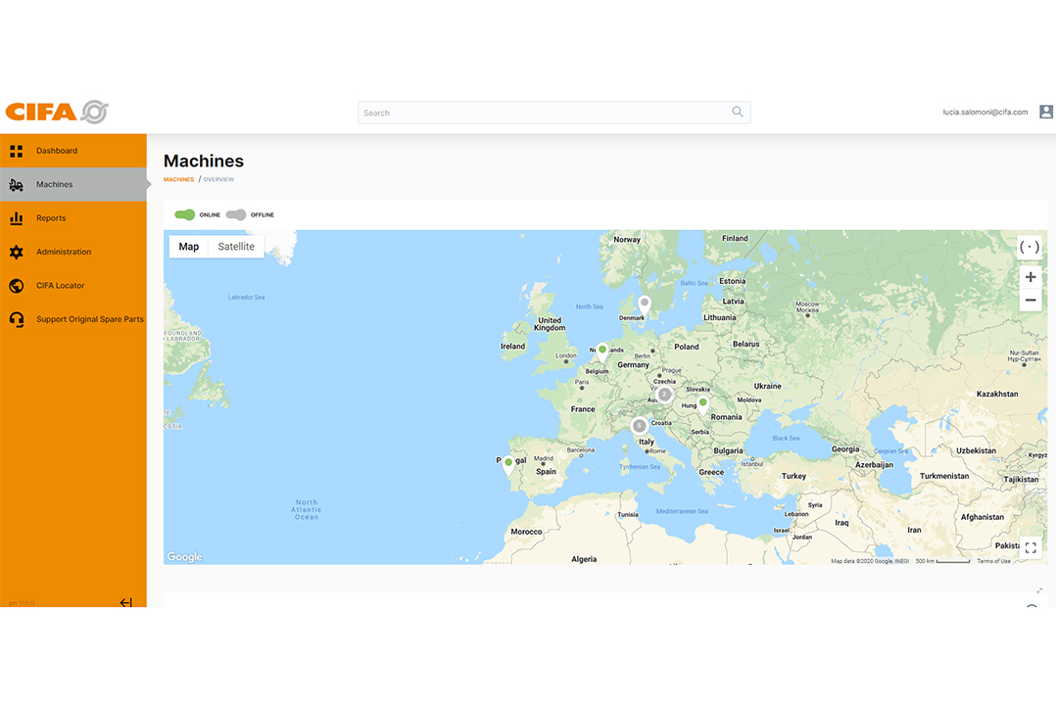Toggle the OFFLINE machines switch
The height and width of the screenshot is (704, 1056).
pos(236,215)
